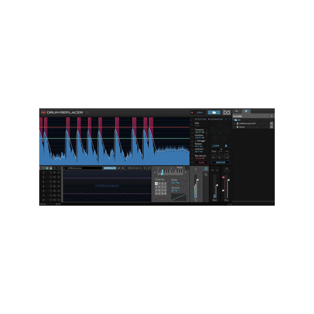The width and height of the screenshot is (314, 314).
Task: Open the Mode All dropdown
Action: point(58,204)
